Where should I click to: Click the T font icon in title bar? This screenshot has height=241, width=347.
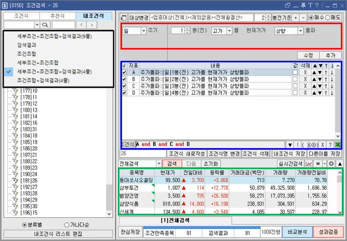[310, 5]
